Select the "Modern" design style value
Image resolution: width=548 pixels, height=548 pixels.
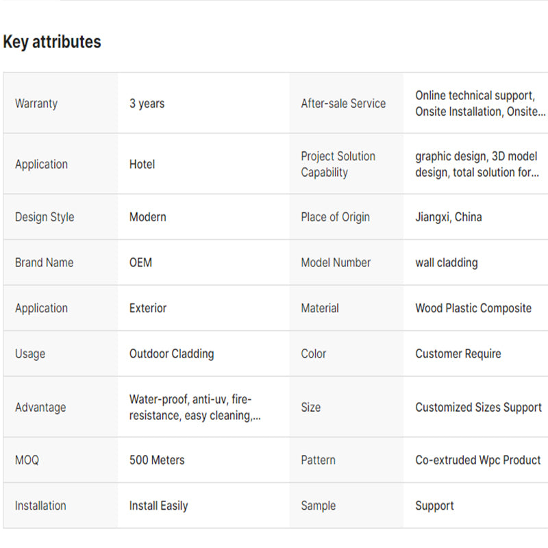point(147,217)
